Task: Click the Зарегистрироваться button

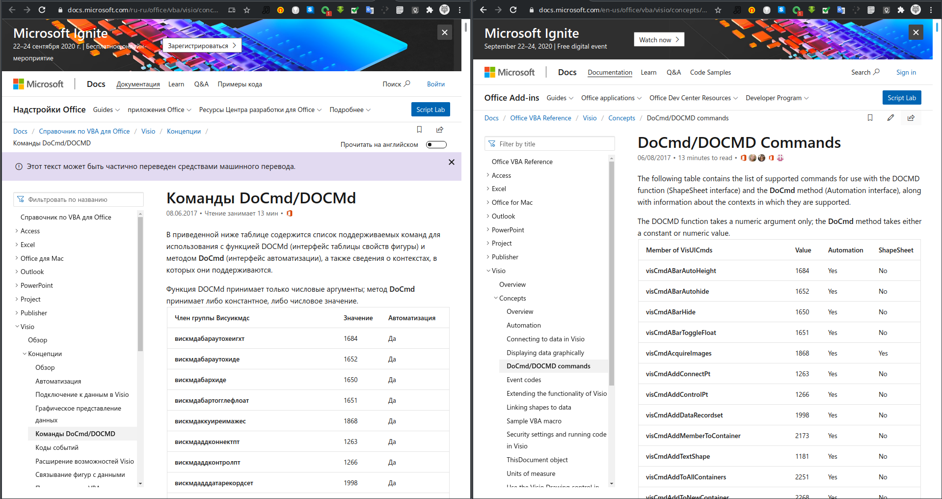Action: pos(202,46)
